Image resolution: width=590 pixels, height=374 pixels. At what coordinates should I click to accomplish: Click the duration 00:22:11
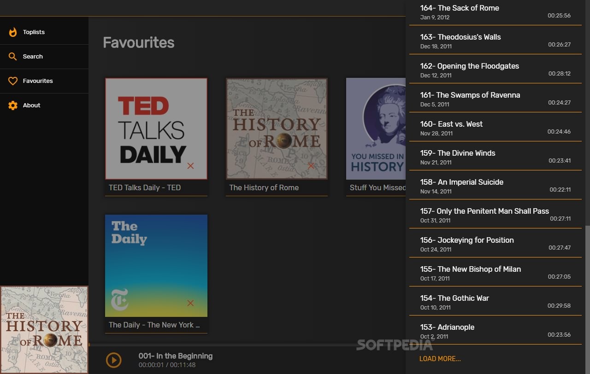(560, 190)
